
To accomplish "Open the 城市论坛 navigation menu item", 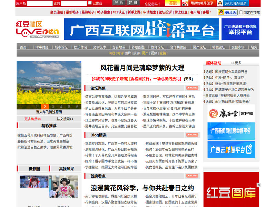I will pos(61,47).
